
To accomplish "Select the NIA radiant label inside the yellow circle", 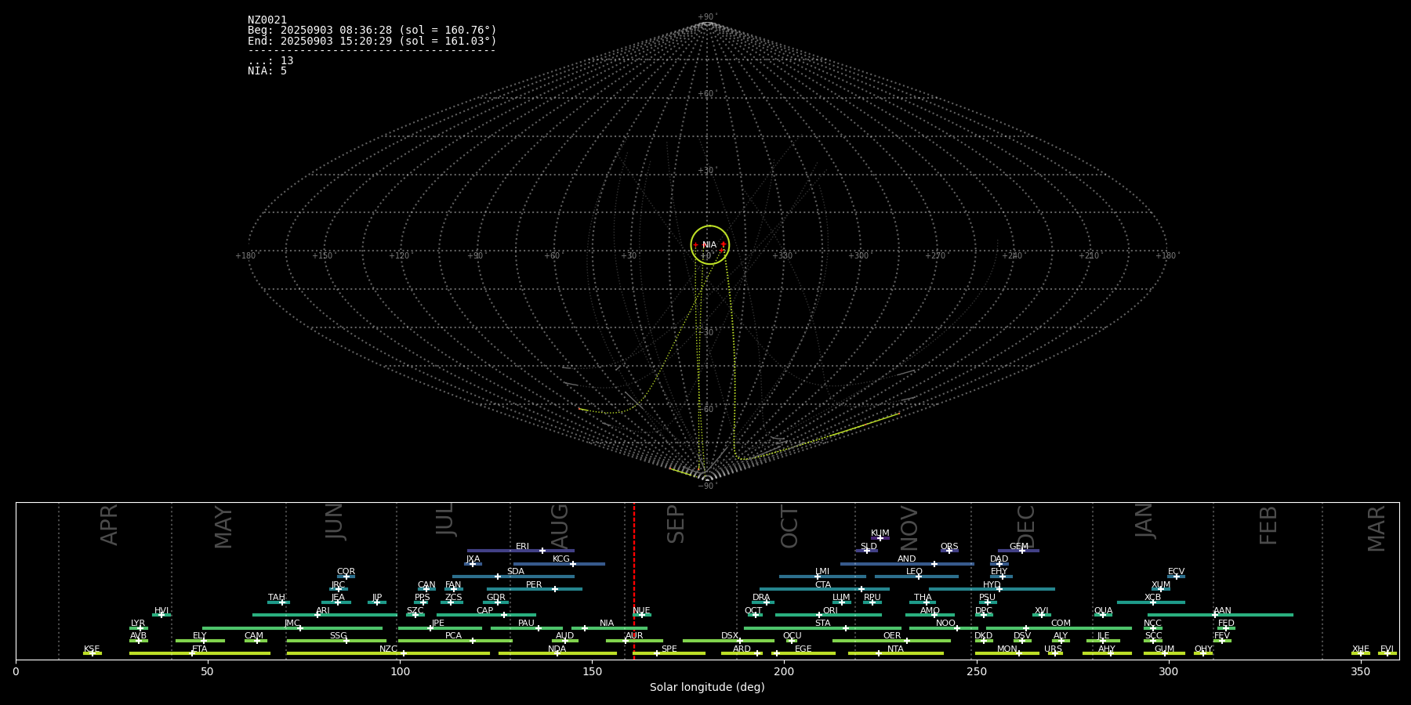I will pos(709,245).
